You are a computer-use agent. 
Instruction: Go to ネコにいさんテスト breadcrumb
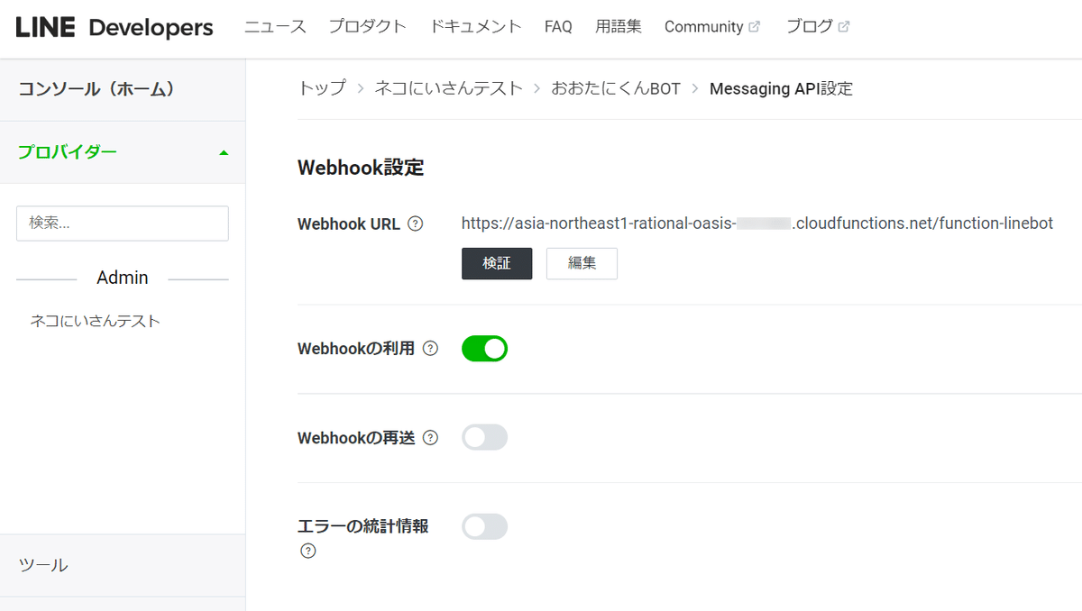pyautogui.click(x=449, y=88)
